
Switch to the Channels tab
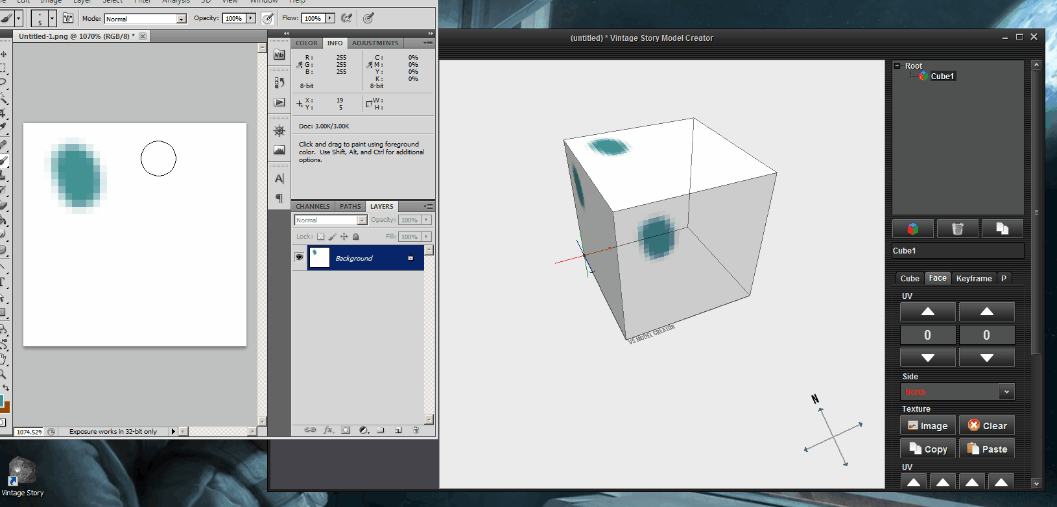(x=313, y=206)
